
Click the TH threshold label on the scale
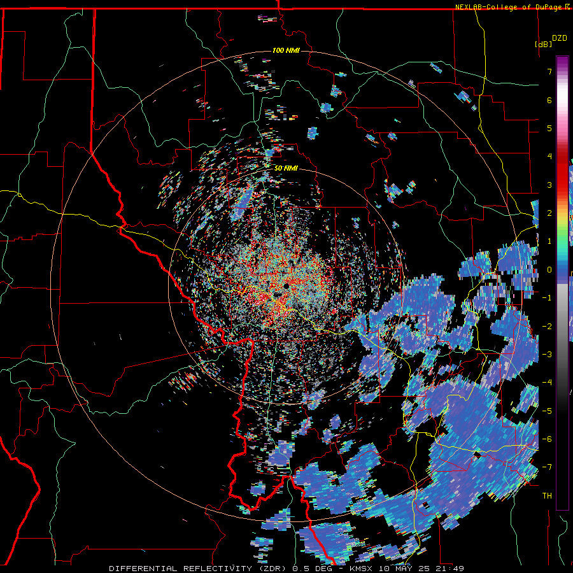[x=547, y=496]
